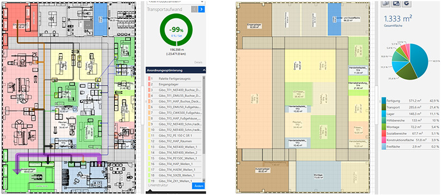Select Gibo_TF4_NEF400_Wellen_2 row

175,152
